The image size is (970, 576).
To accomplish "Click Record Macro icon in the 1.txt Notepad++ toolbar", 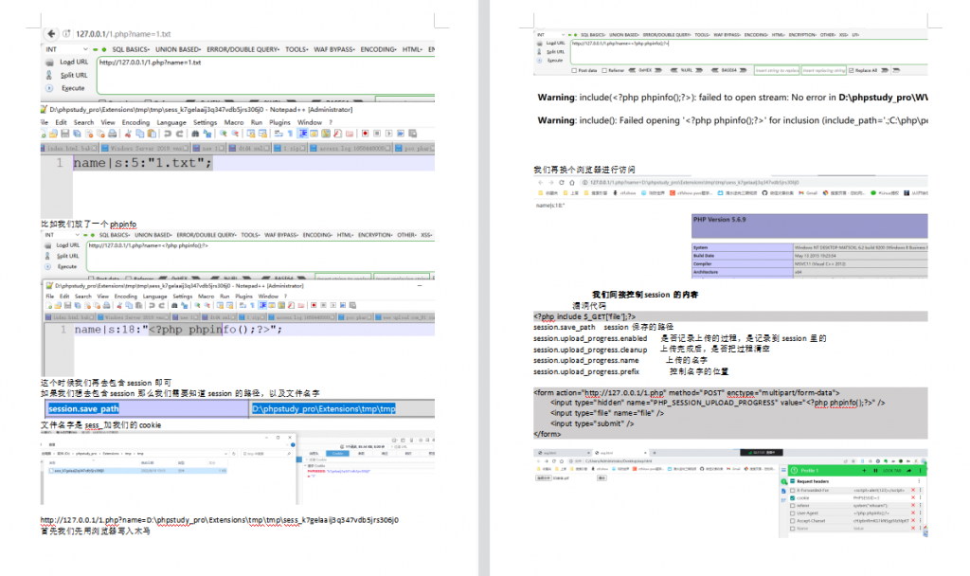I will tap(365, 134).
